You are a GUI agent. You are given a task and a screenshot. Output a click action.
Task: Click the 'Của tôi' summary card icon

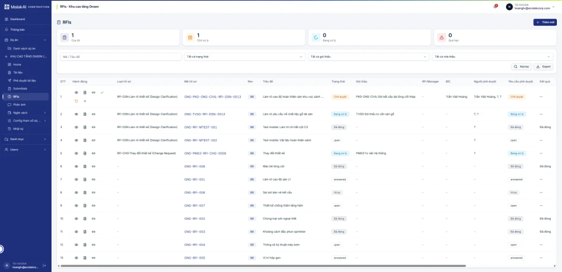tap(65, 37)
